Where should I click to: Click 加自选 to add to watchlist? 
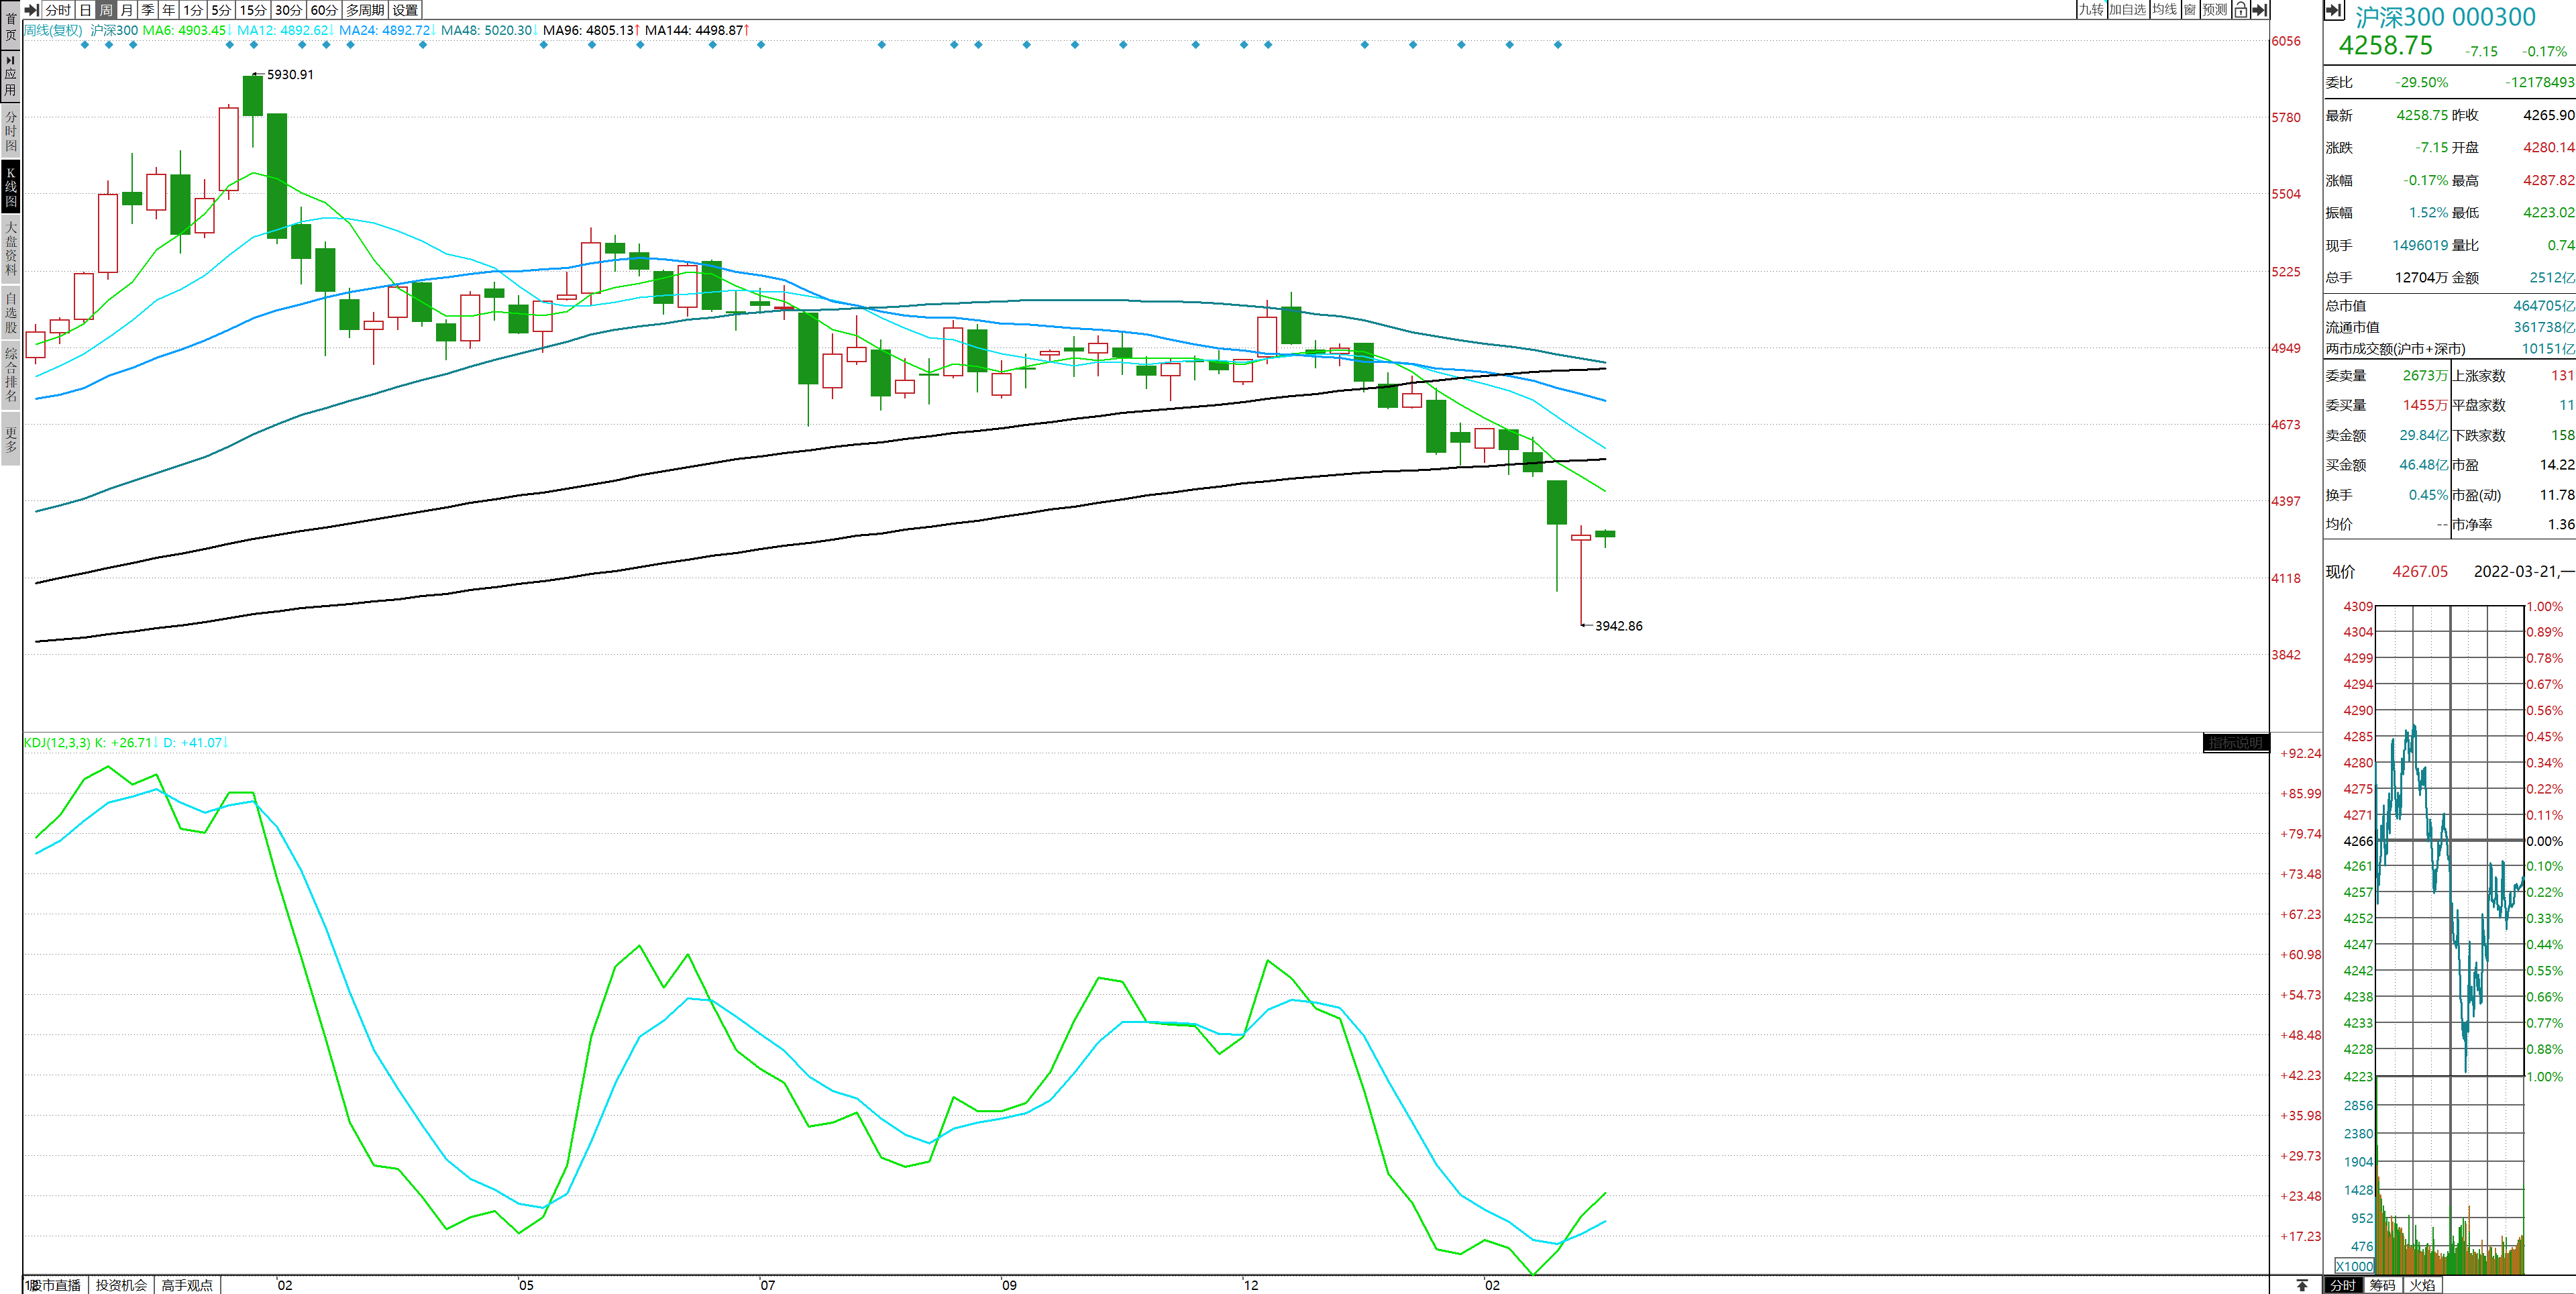tap(2127, 10)
